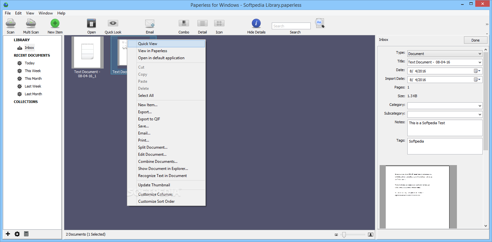Choose Email... in context menu
Screen dimensions: 492x242
click(166, 133)
